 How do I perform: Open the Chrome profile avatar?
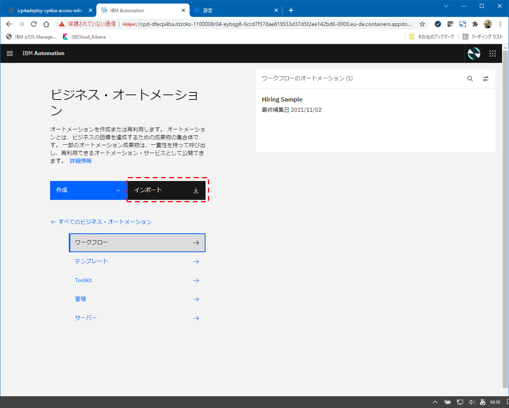tap(488, 24)
